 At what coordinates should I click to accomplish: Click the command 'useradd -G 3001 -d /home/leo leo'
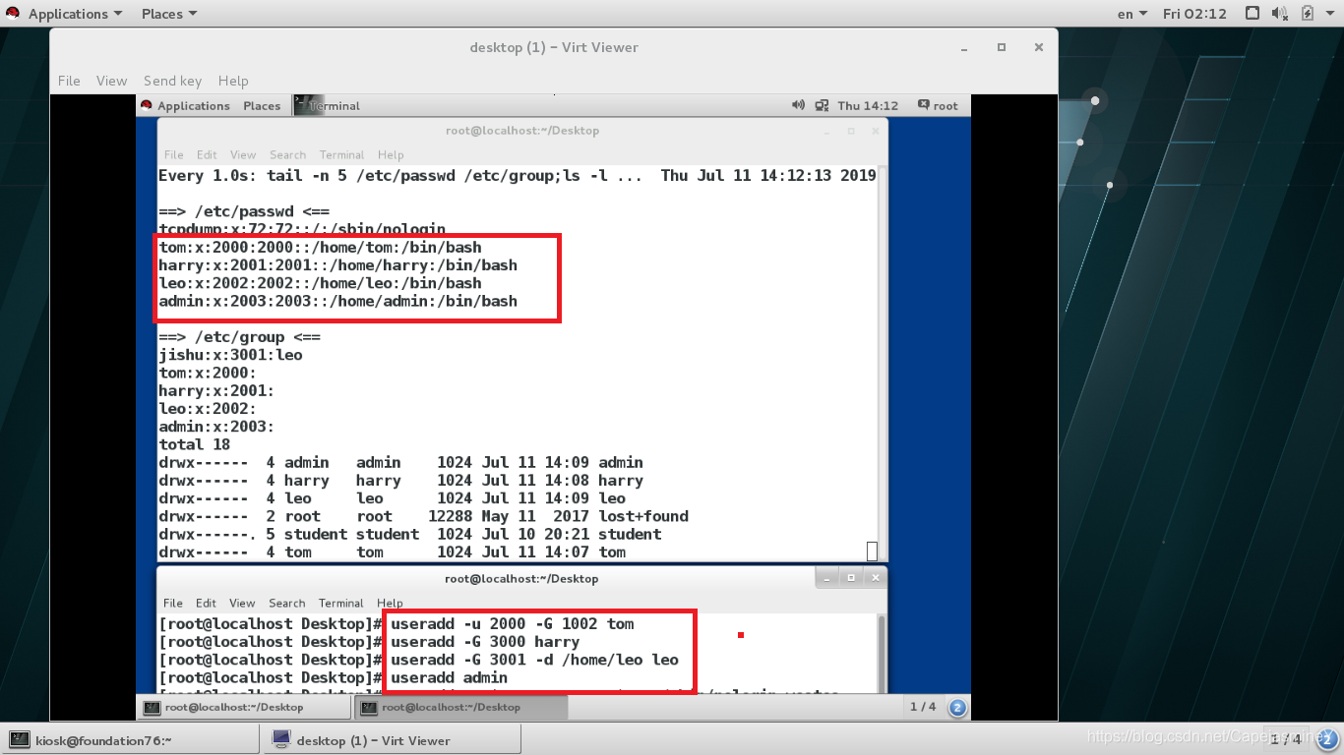pos(534,660)
